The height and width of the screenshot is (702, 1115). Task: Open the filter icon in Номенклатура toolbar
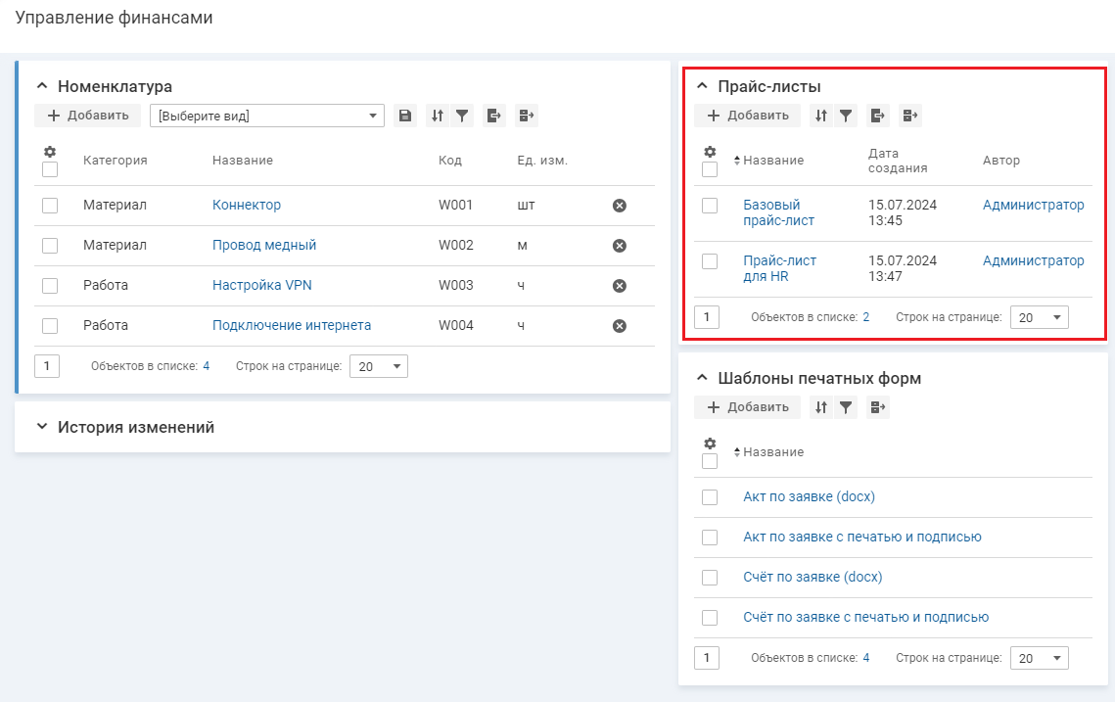coord(462,116)
